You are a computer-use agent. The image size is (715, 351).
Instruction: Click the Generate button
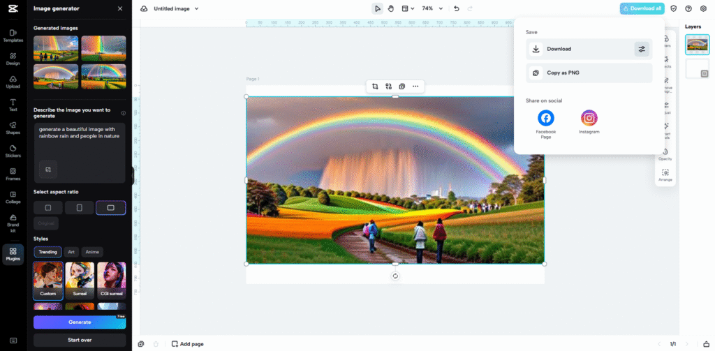click(80, 322)
